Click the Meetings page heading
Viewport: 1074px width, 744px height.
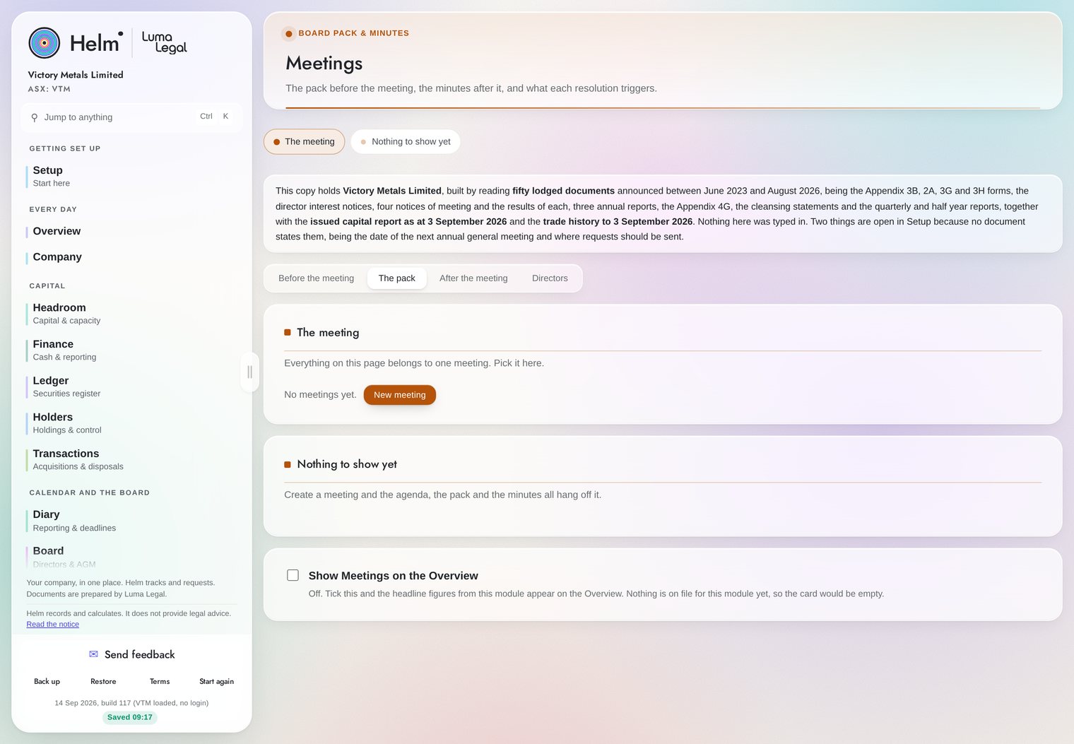click(x=324, y=63)
